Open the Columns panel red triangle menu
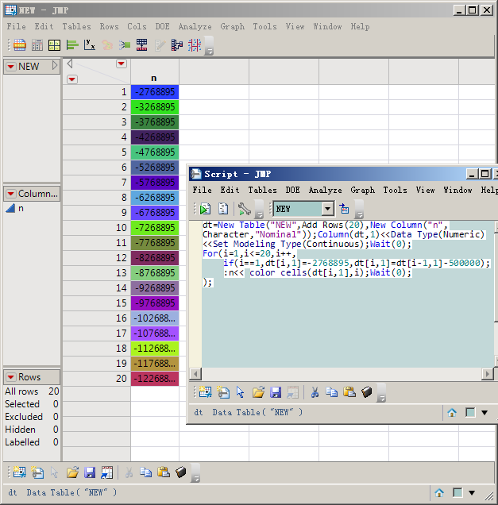This screenshot has height=505, width=498. tap(10, 194)
